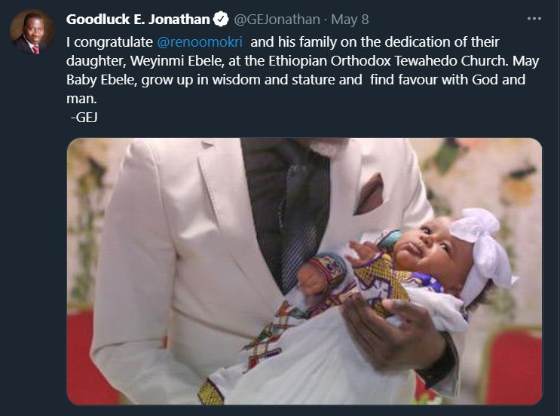Open the @GEJonathan handle link
The image size is (560, 416).
click(x=277, y=20)
